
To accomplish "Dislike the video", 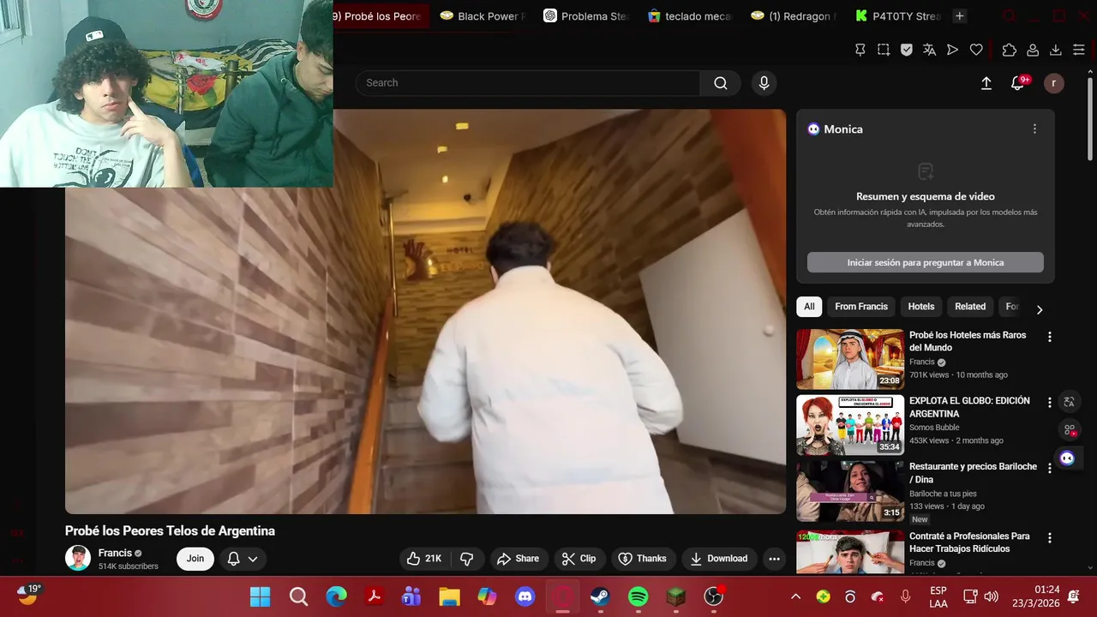I will click(467, 559).
